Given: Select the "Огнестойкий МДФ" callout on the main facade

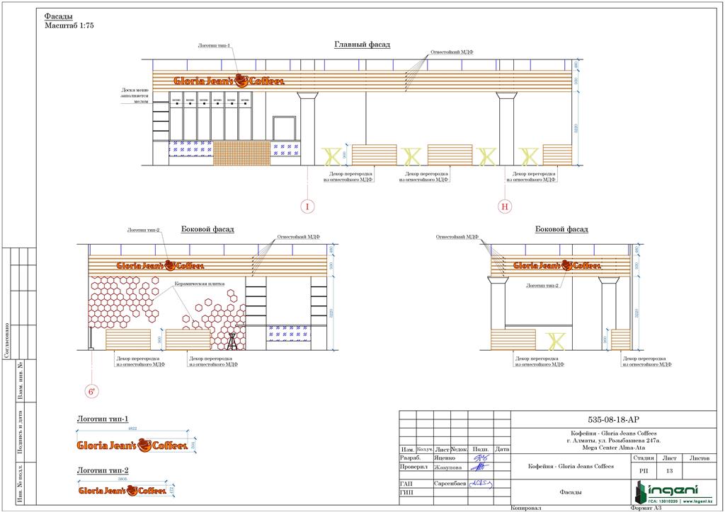Looking at the screenshot, I should (x=452, y=52).
